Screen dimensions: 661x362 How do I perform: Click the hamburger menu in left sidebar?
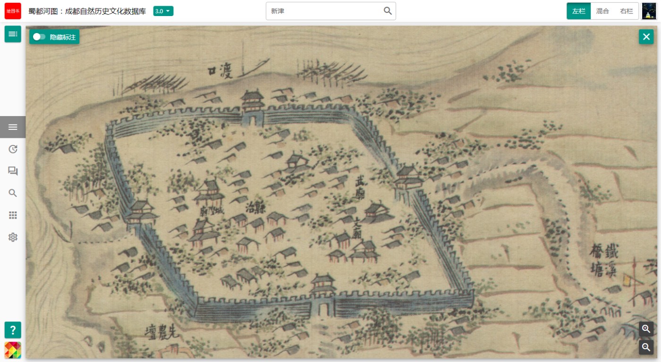13,127
